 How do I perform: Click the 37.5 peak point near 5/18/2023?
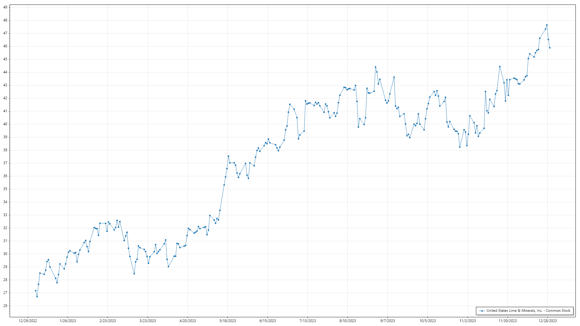point(228,156)
